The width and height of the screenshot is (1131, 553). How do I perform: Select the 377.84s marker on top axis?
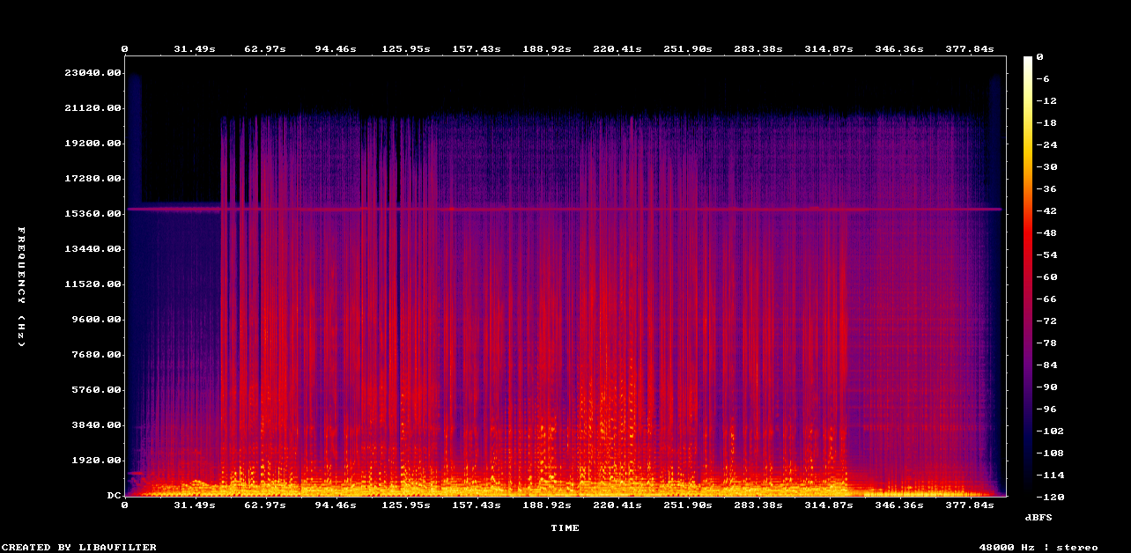(x=969, y=49)
